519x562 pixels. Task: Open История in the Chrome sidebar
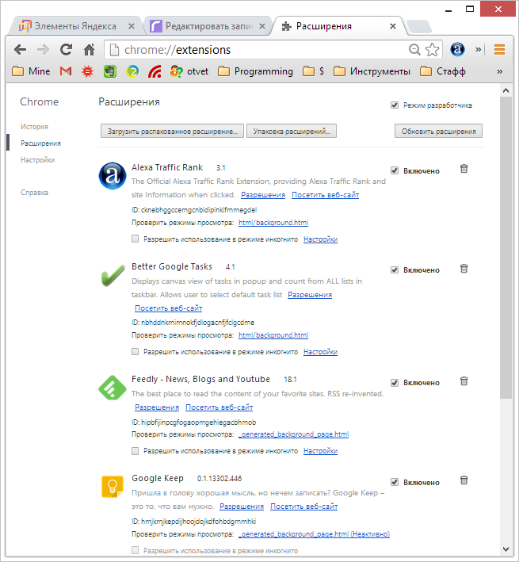click(34, 127)
